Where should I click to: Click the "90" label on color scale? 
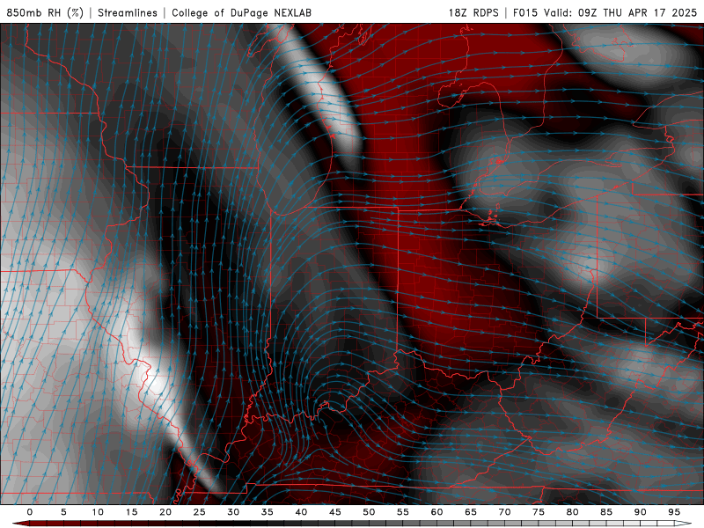coord(641,512)
